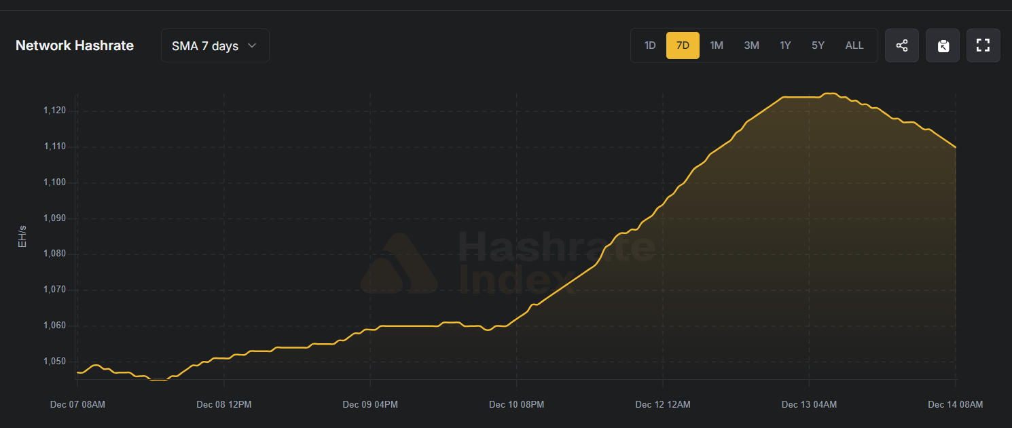Click the Hashrate Index watermark logo

pos(399,264)
